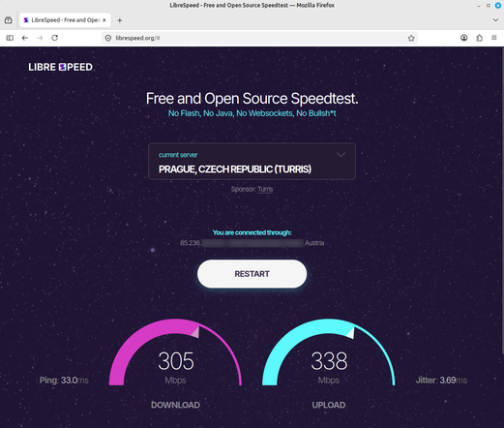The height and width of the screenshot is (428, 504).
Task: Go forward one page
Action: click(40, 38)
